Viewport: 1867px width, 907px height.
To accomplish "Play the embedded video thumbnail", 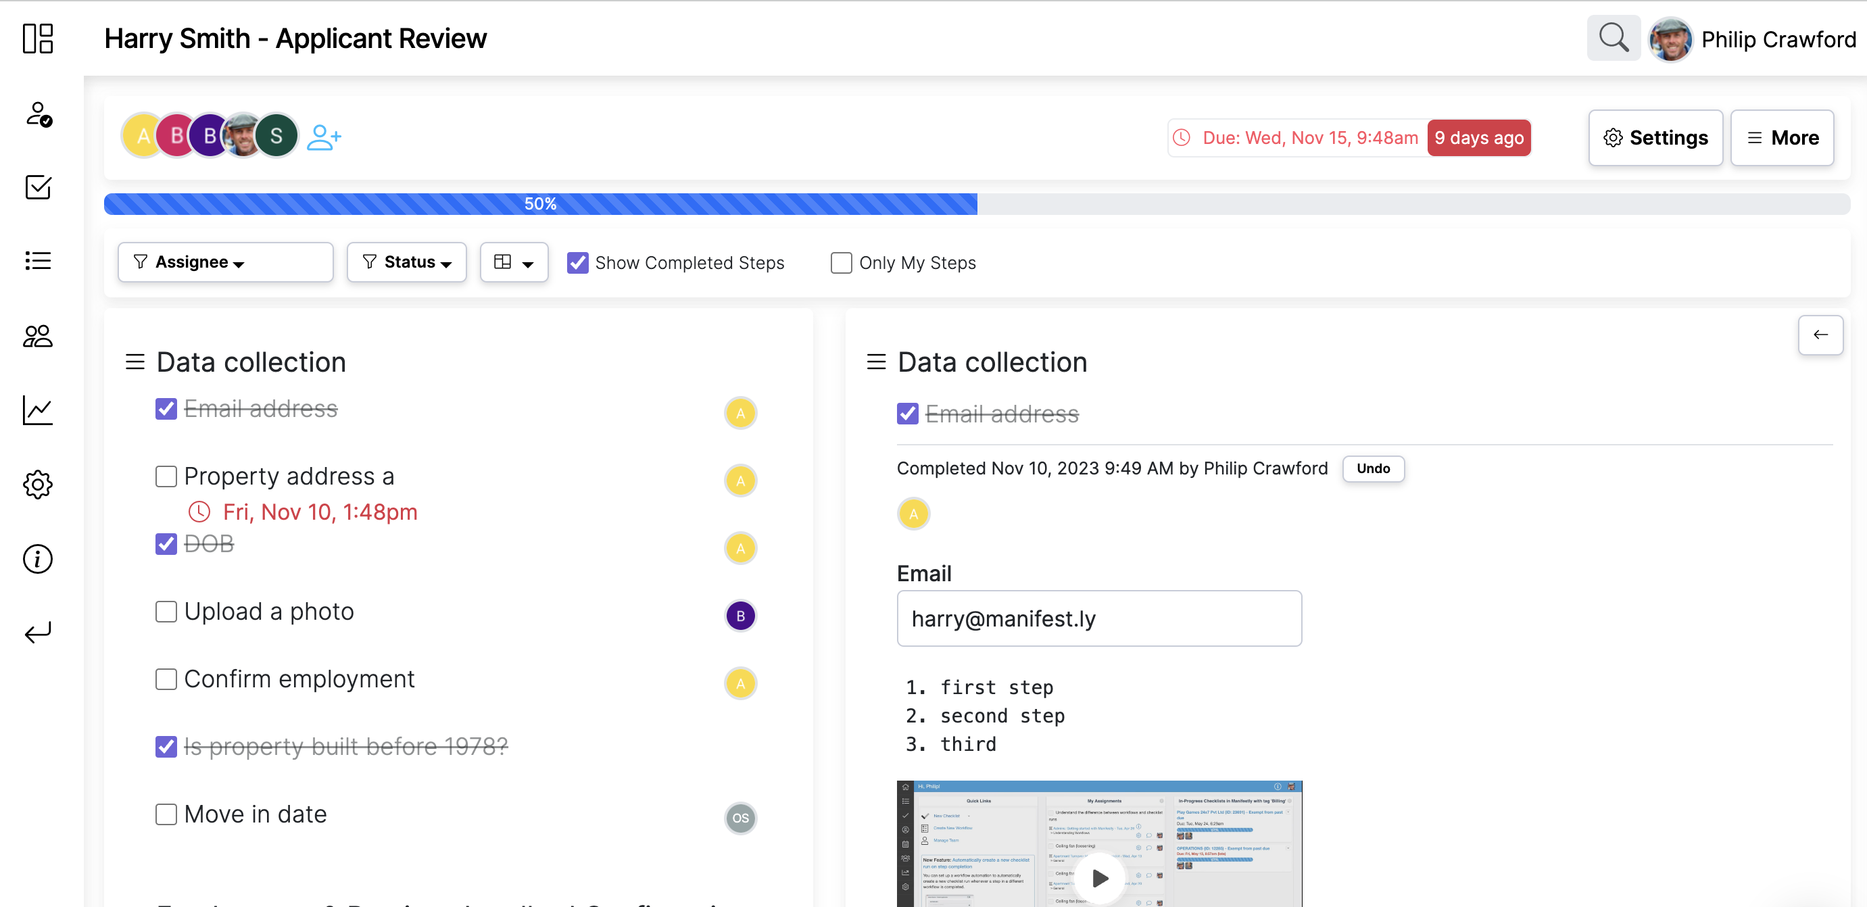I will [x=1100, y=878].
